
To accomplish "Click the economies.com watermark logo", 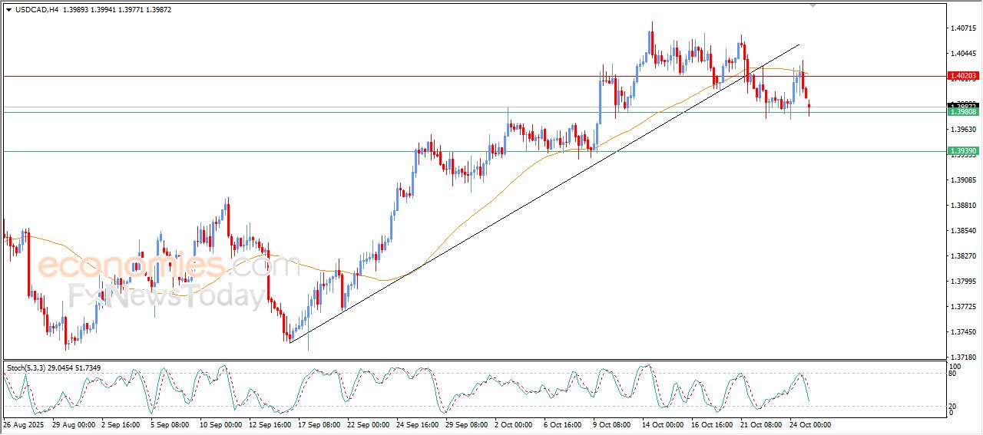I will click(169, 266).
